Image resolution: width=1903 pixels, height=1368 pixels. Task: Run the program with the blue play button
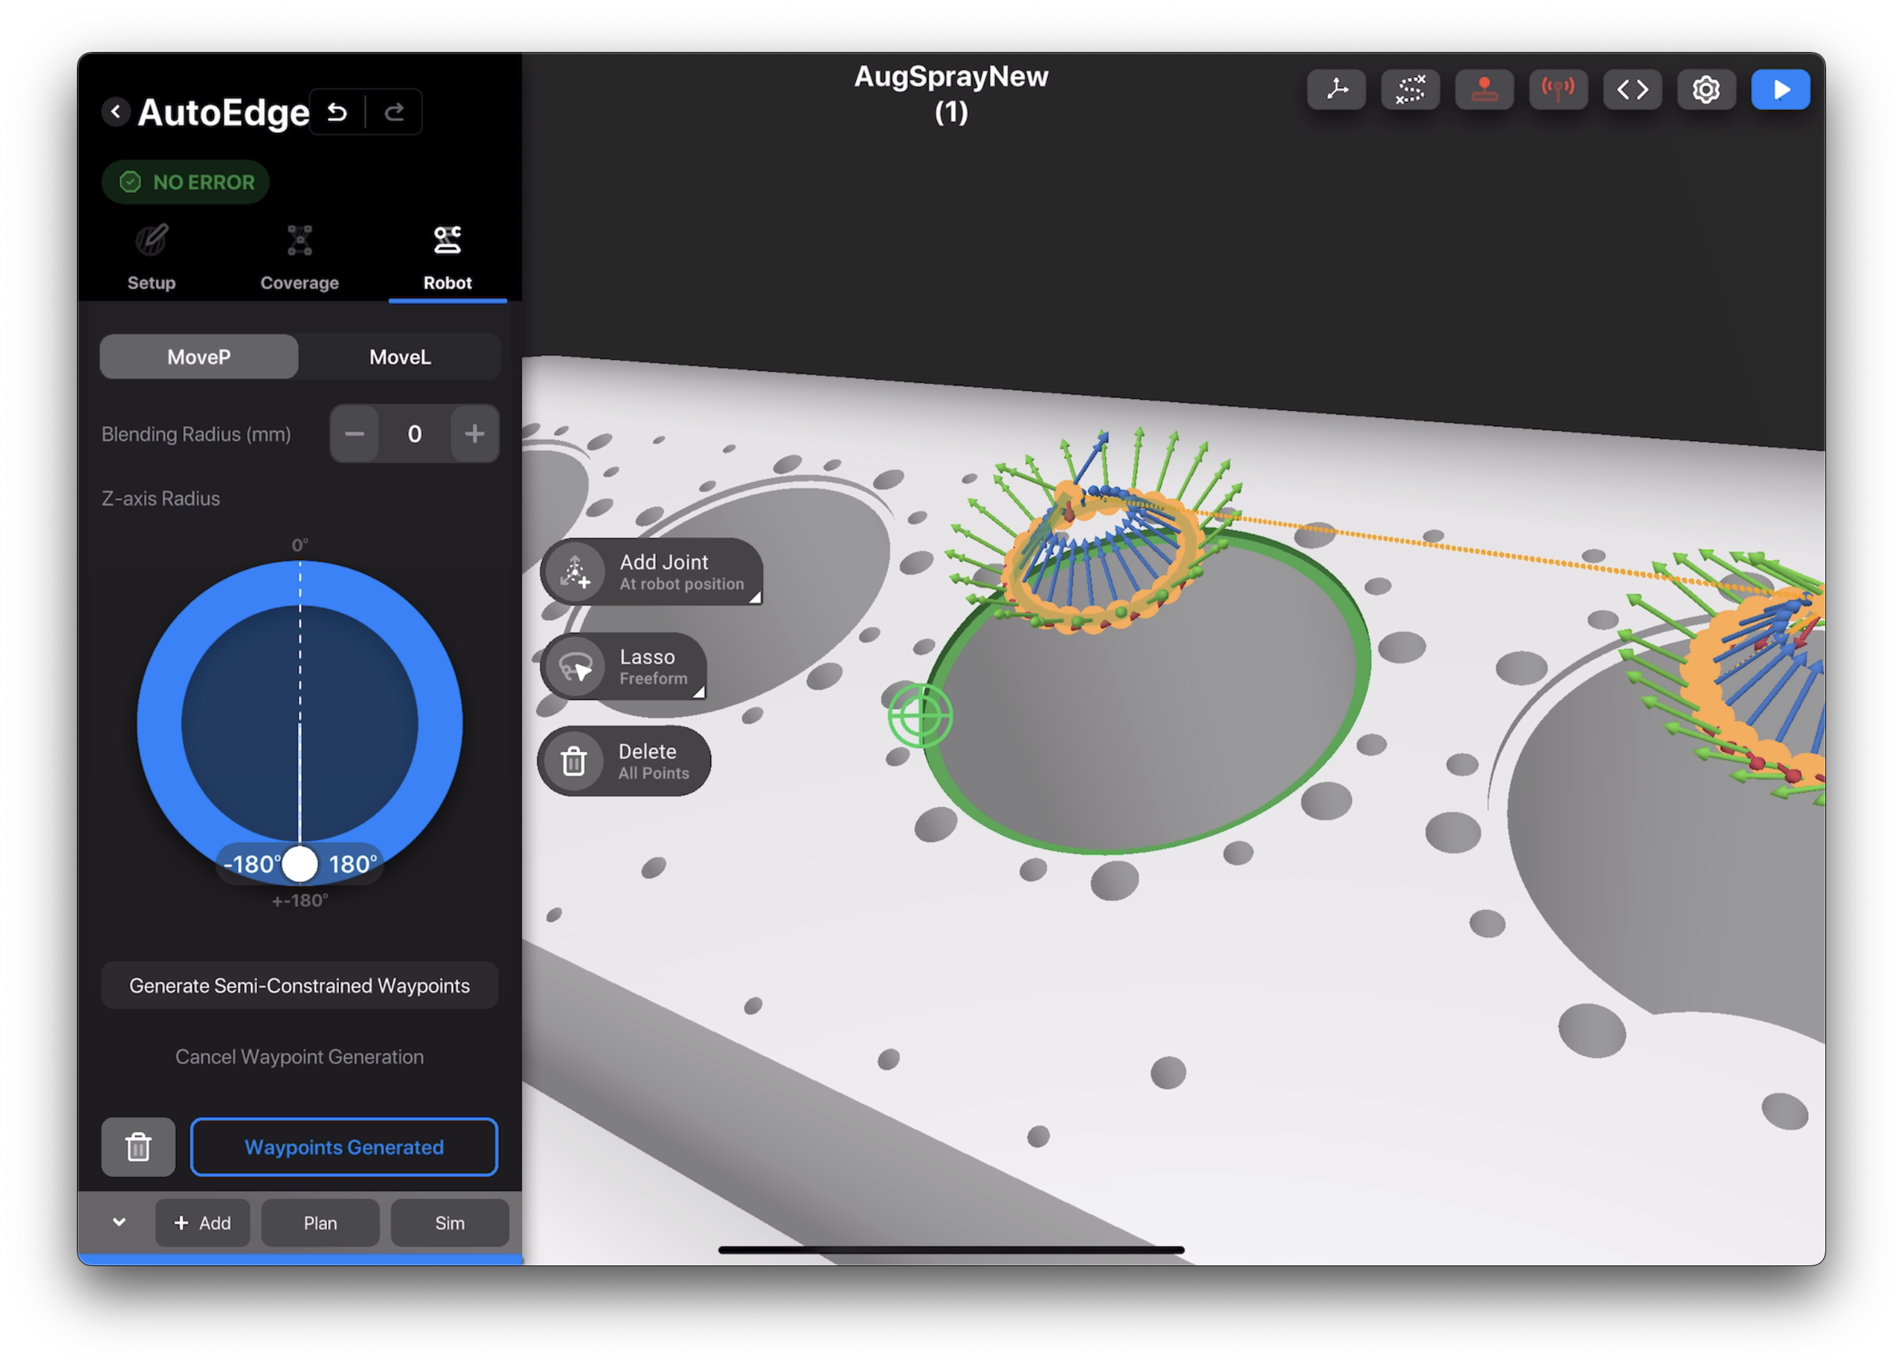(x=1780, y=89)
